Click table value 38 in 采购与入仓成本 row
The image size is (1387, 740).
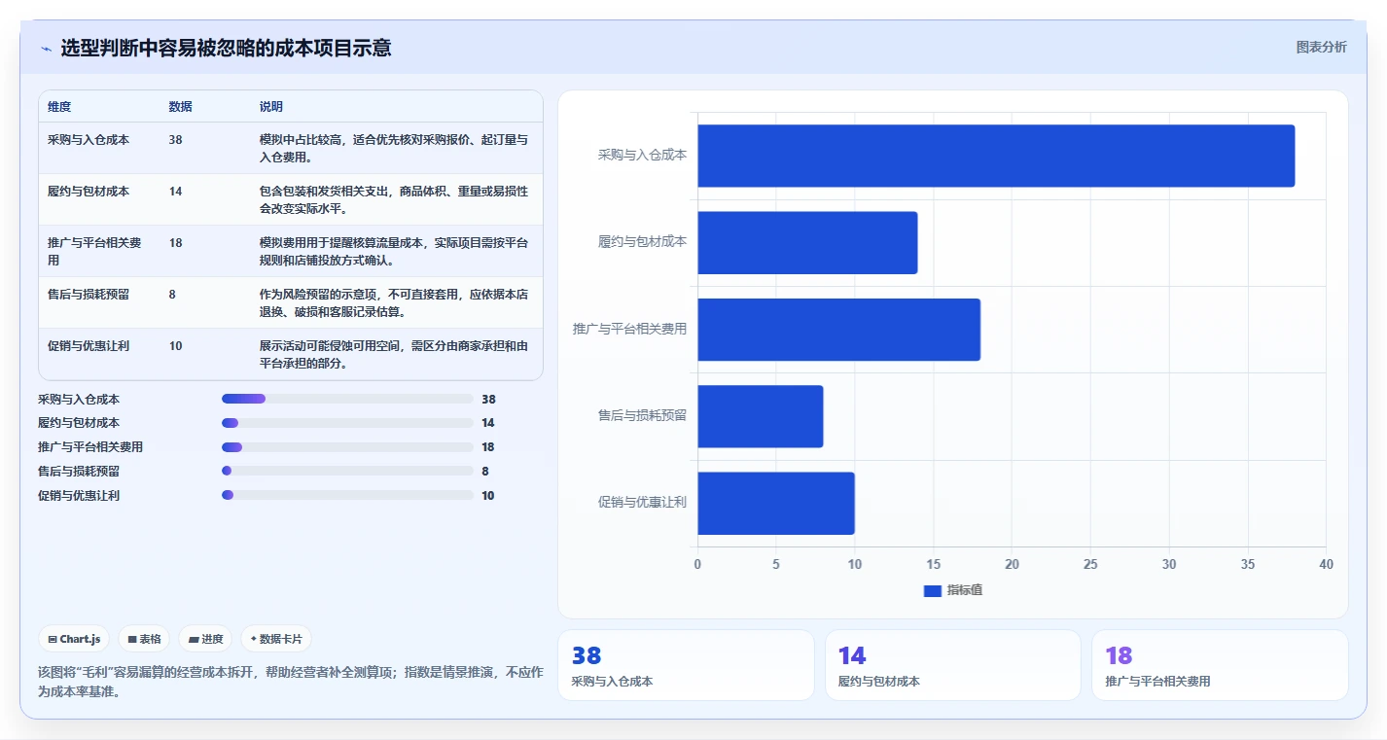(175, 140)
